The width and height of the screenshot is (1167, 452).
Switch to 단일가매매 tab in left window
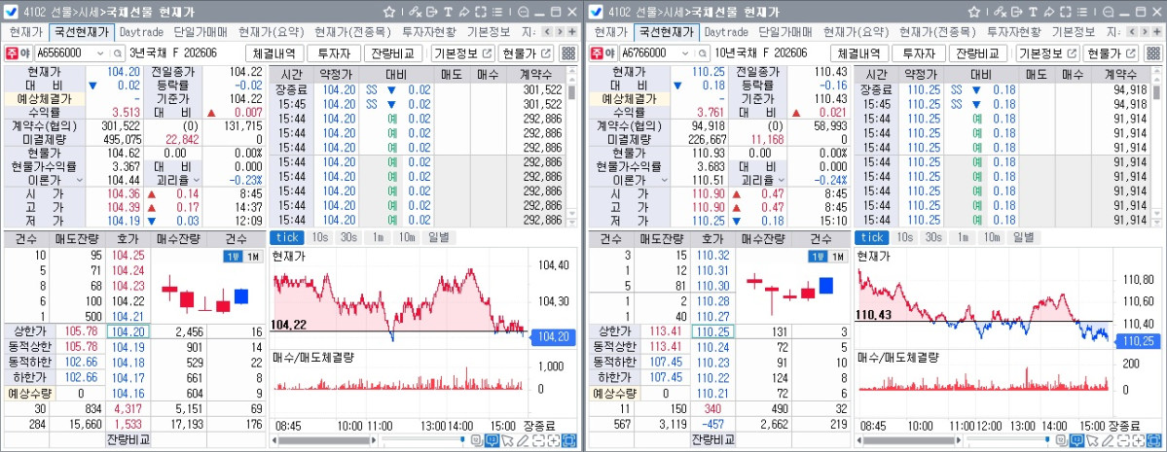pos(201,32)
